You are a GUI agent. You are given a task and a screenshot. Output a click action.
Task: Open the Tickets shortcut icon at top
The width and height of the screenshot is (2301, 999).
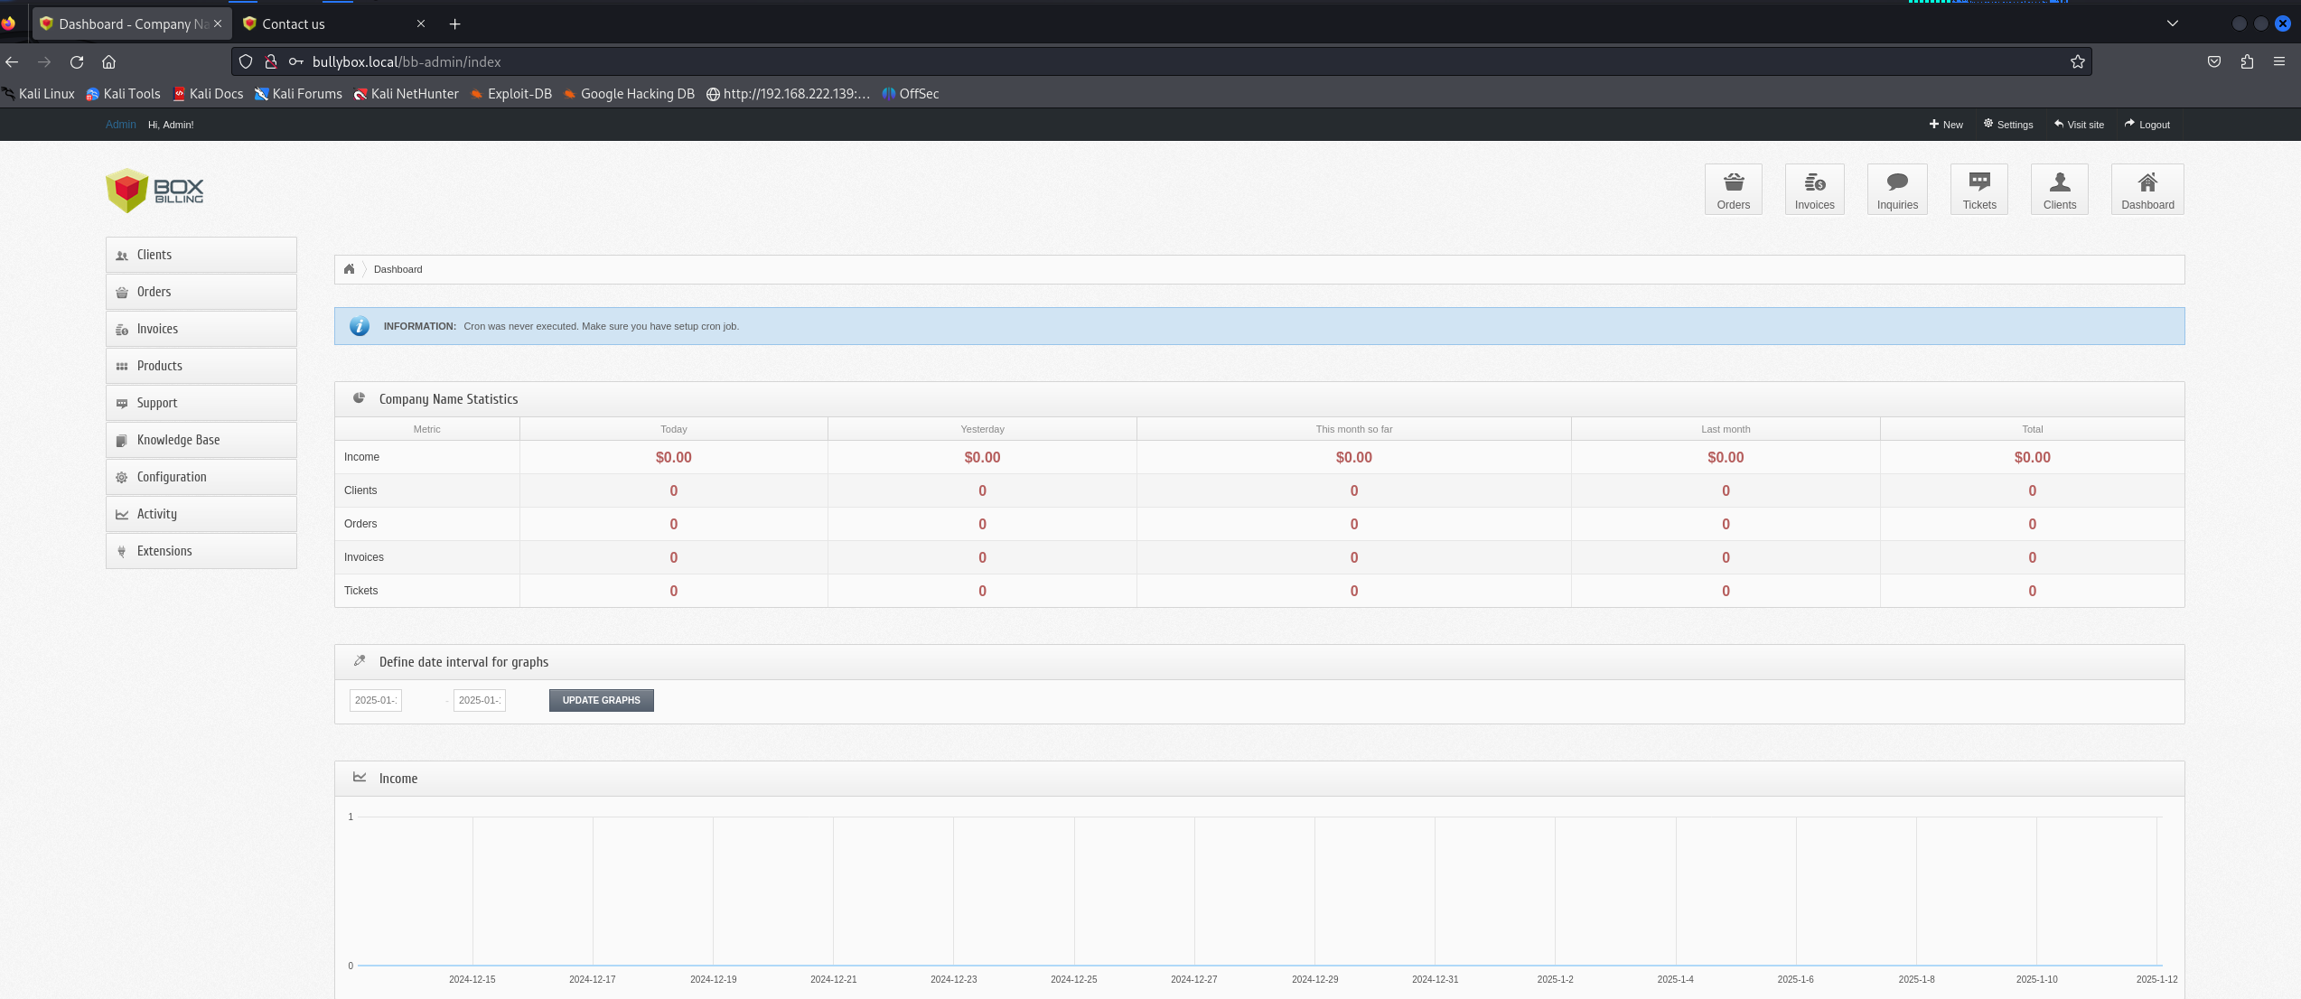tap(1978, 190)
